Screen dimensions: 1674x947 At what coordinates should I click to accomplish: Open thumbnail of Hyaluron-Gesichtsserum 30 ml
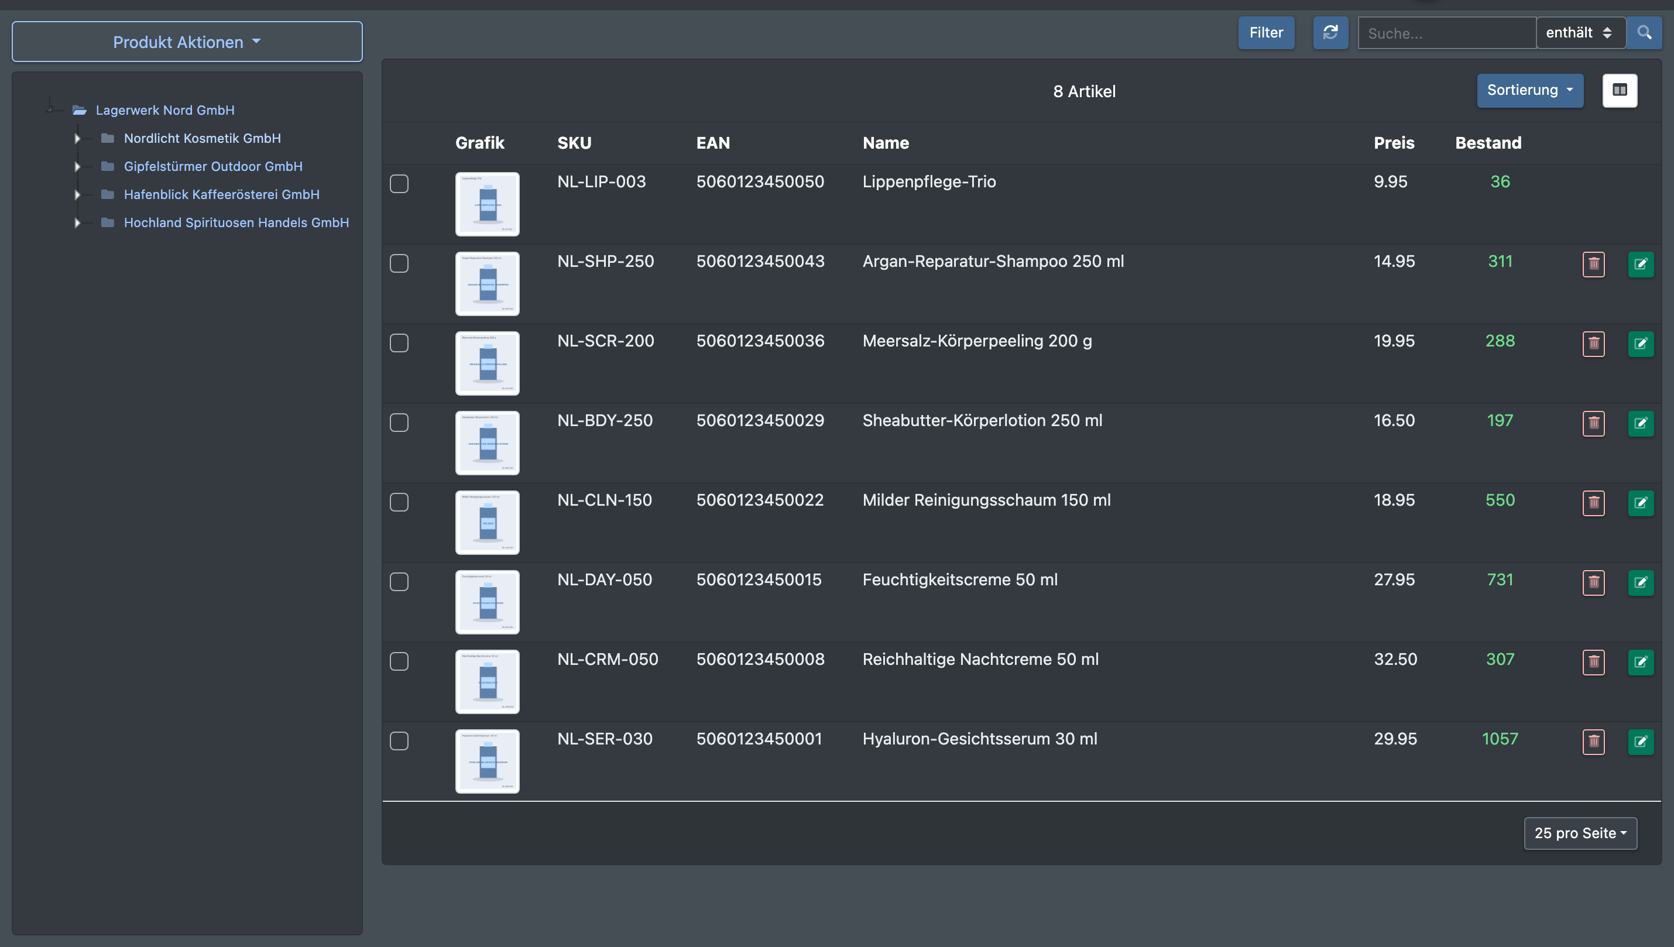click(x=487, y=761)
